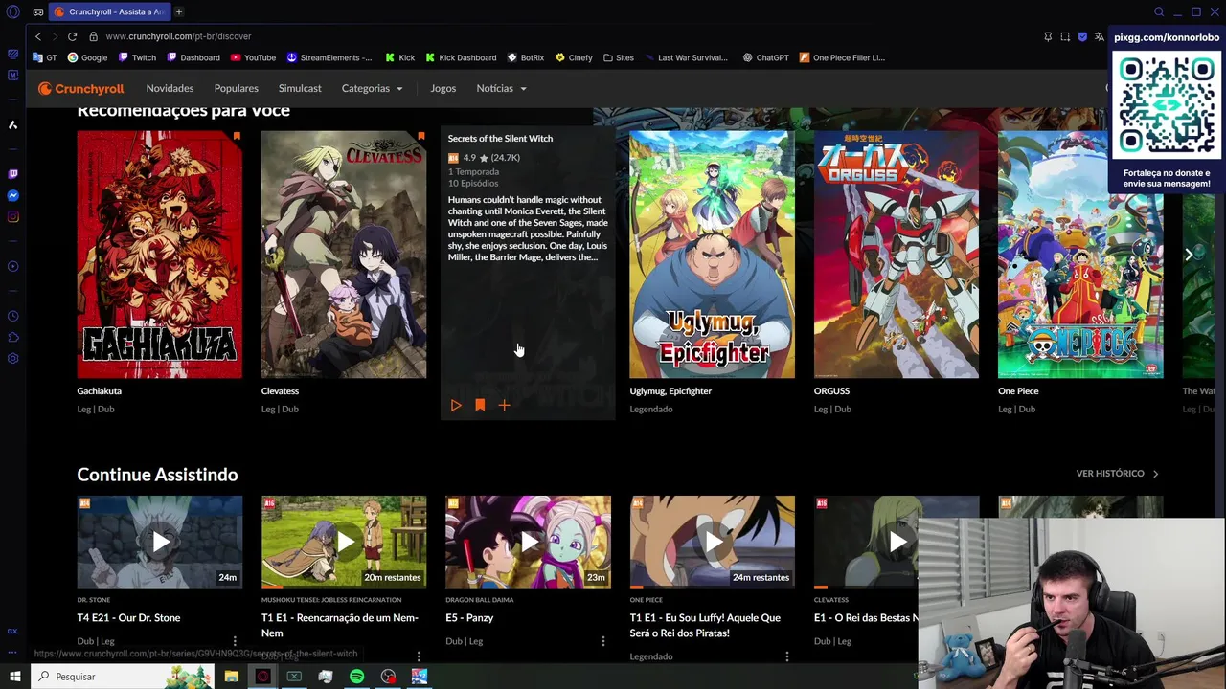Screen dimensions: 1226x689
Task: Open the Uglymug, Epicfighter poster
Action: click(712, 255)
